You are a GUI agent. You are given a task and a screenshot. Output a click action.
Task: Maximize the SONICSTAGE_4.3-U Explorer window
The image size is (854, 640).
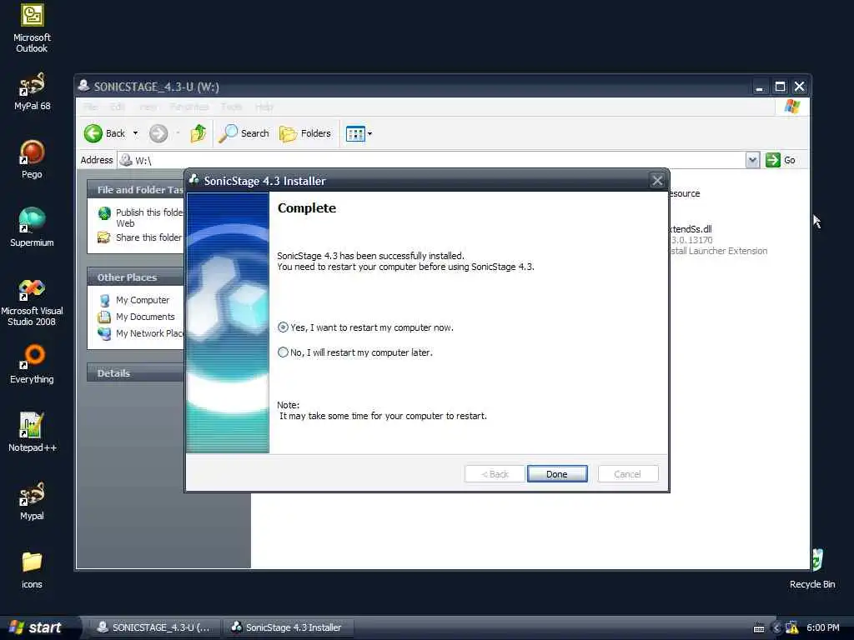coord(780,87)
